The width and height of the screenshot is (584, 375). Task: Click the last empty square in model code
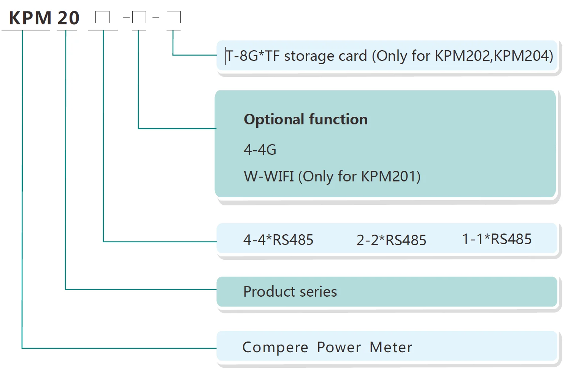[174, 17]
